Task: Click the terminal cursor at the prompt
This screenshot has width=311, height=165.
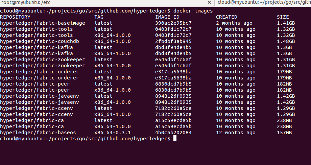Action: tap(175, 139)
